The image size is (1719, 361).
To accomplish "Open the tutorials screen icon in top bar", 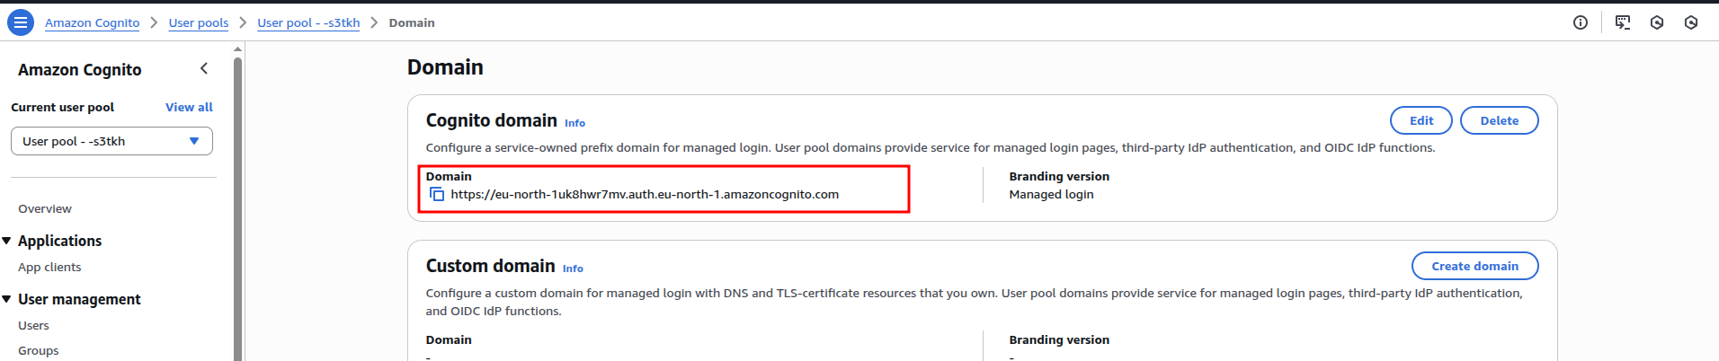I will [x=1623, y=22].
